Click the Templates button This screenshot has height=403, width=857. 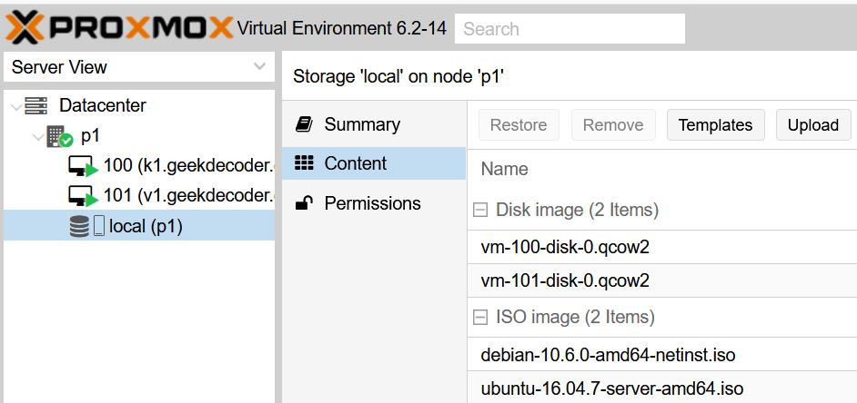click(x=715, y=125)
